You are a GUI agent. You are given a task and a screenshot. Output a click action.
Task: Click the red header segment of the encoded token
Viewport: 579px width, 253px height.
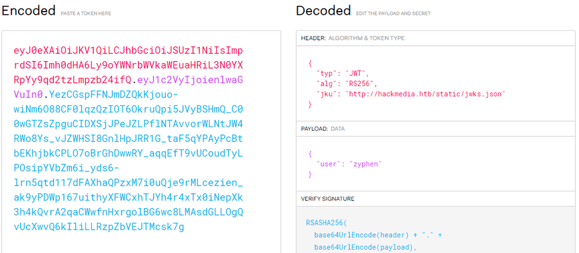click(x=128, y=65)
